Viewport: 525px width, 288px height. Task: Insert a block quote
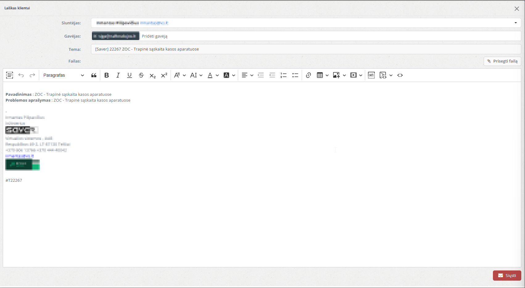click(x=94, y=75)
